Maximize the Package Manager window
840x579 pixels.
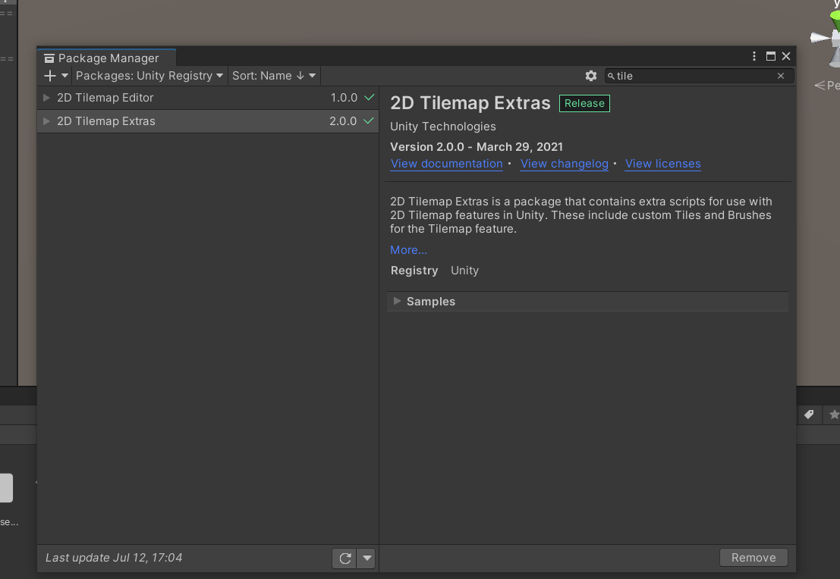771,56
